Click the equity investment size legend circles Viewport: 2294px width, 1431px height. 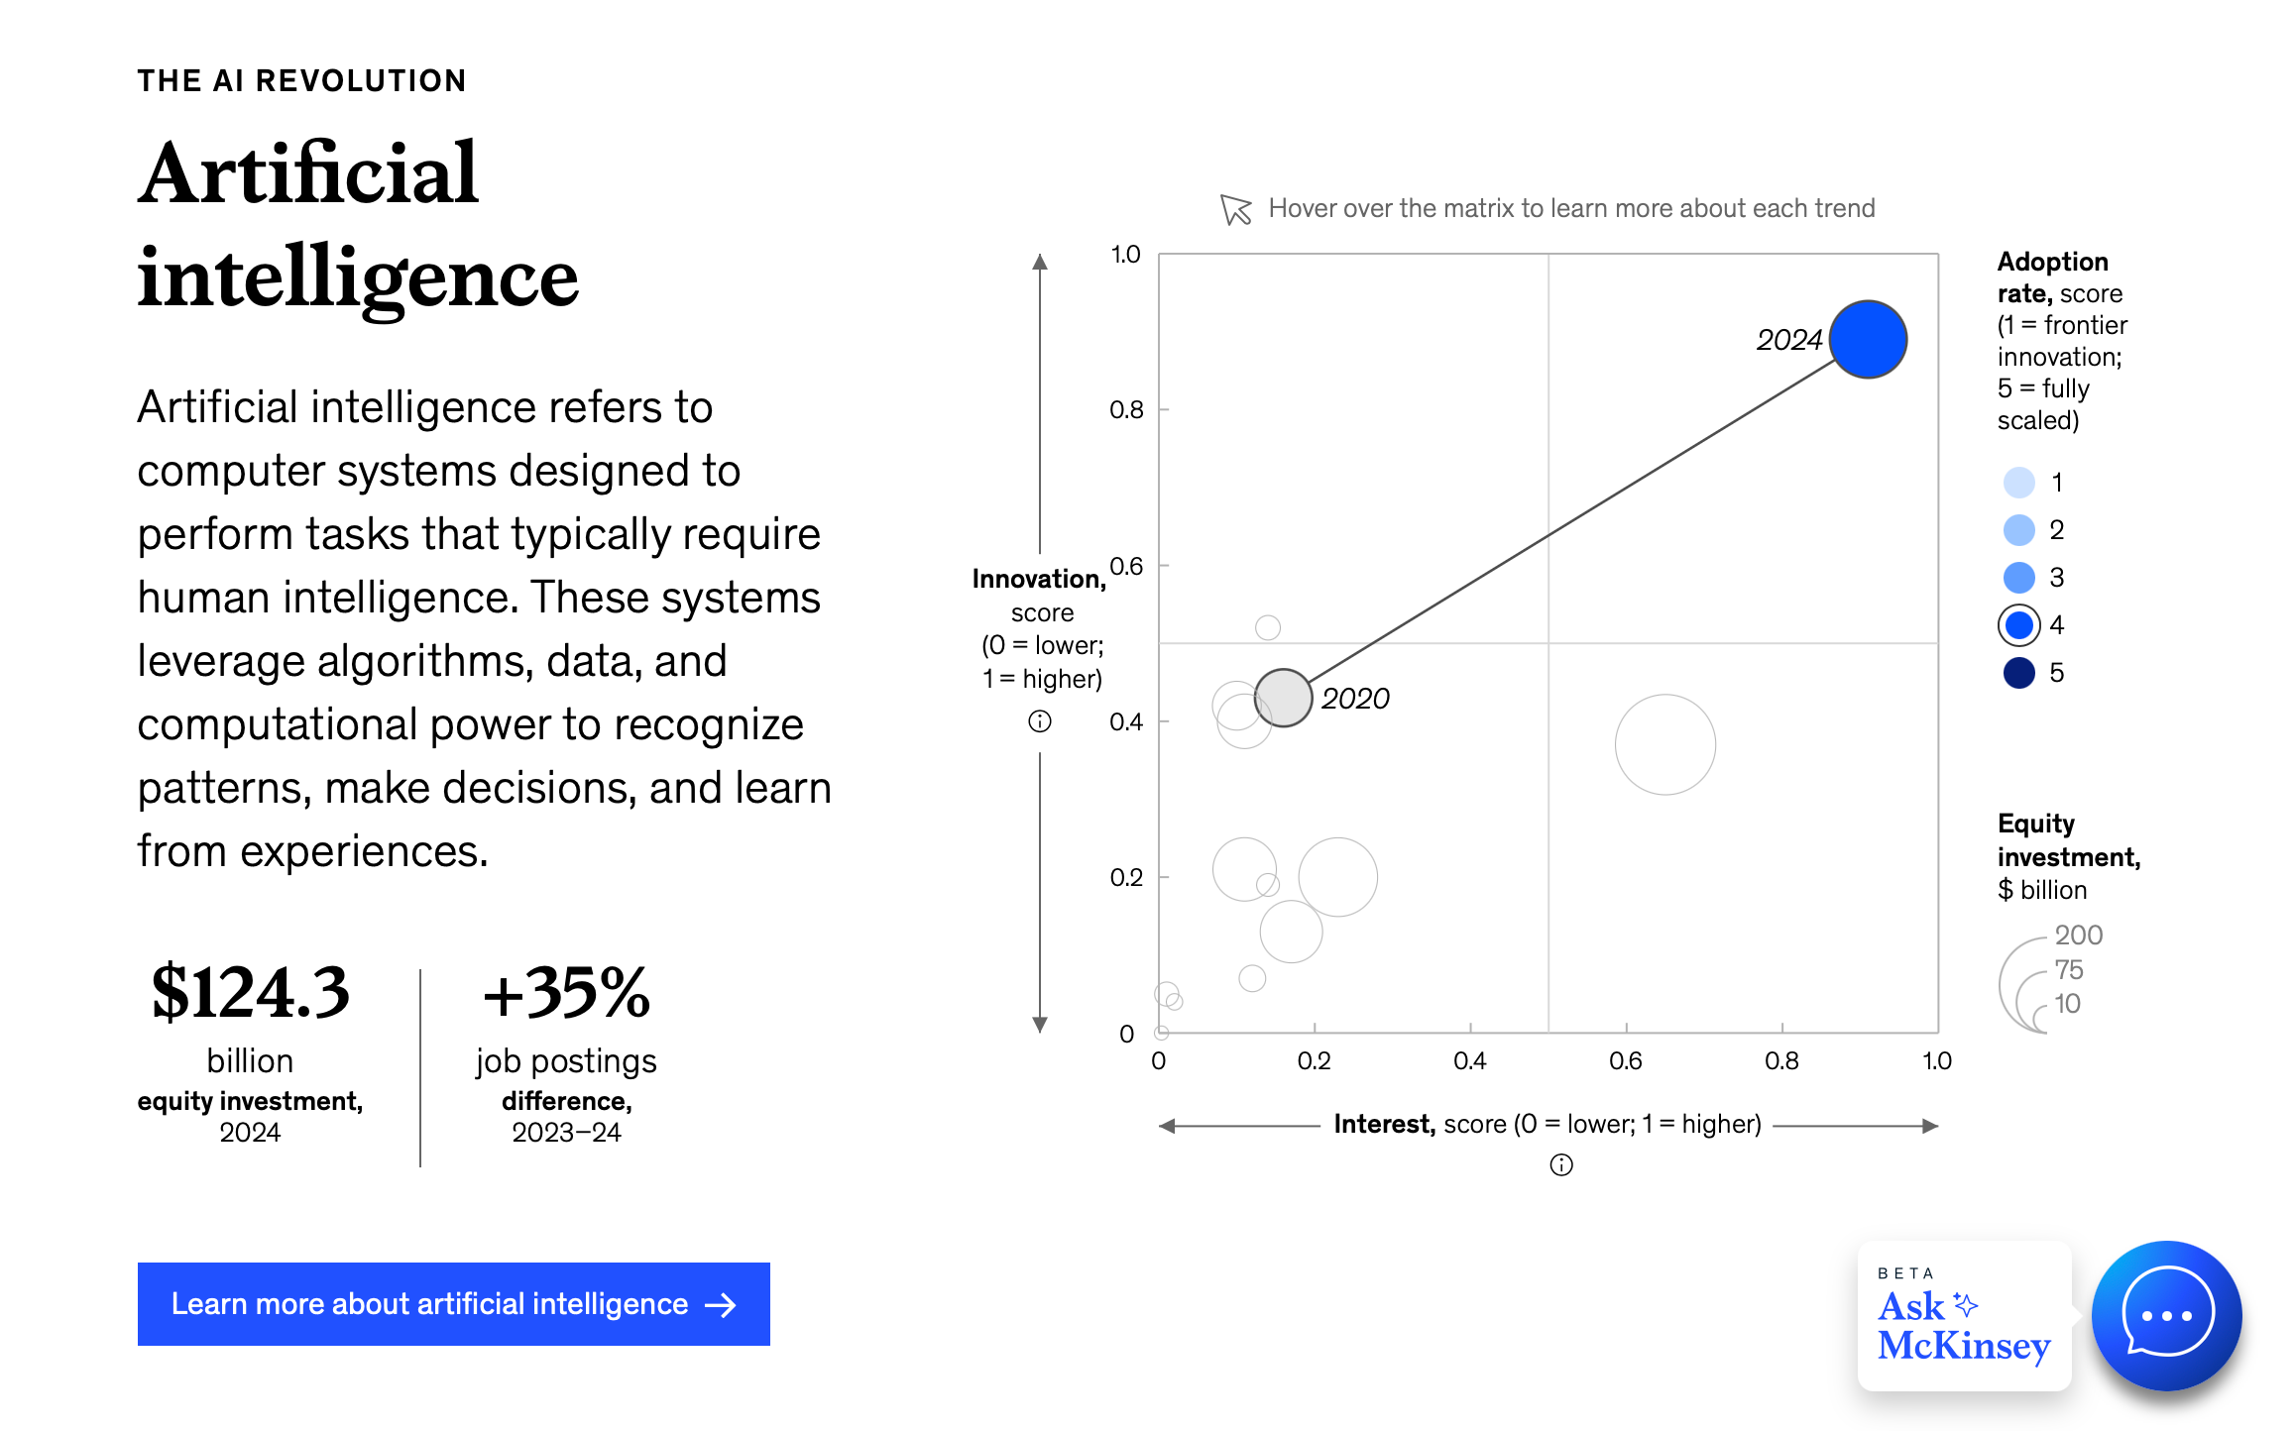click(2024, 985)
